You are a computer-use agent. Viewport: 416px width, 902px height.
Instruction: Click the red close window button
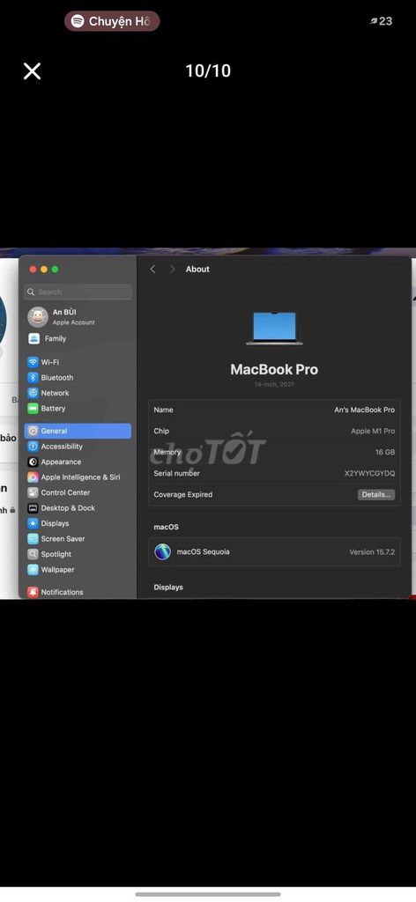click(x=33, y=270)
